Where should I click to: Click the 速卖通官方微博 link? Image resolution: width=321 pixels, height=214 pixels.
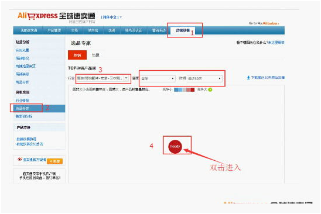[34, 160]
